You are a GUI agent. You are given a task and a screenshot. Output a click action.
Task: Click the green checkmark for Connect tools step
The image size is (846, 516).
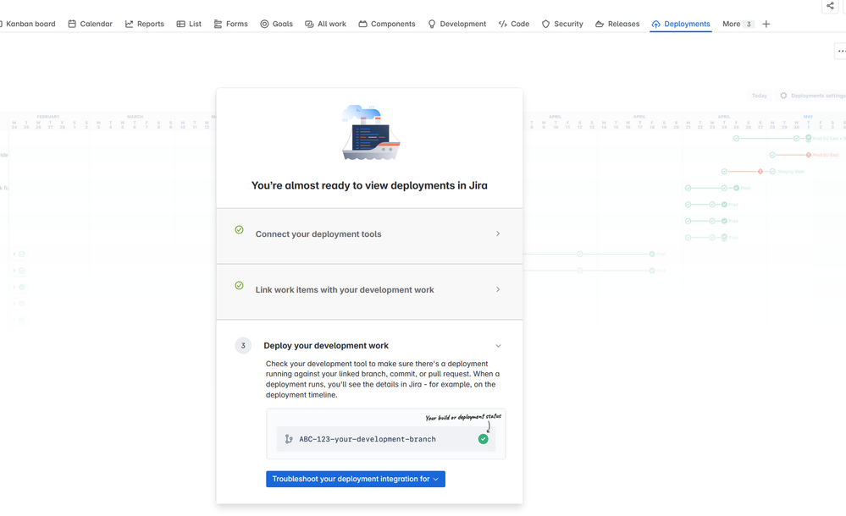pyautogui.click(x=239, y=230)
